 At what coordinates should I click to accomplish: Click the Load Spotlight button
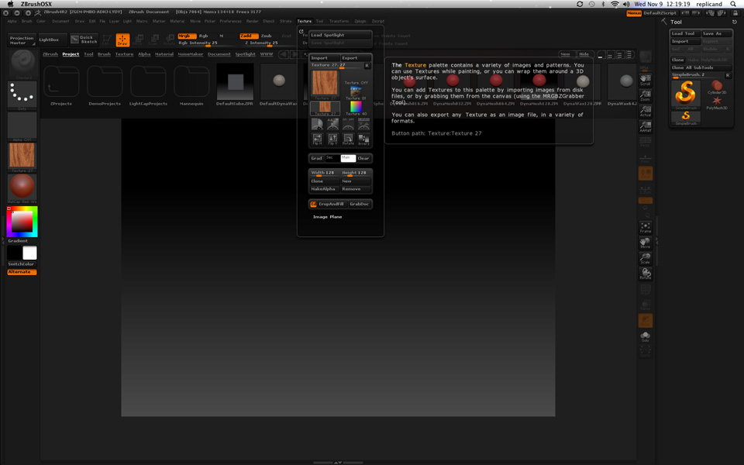(339, 35)
